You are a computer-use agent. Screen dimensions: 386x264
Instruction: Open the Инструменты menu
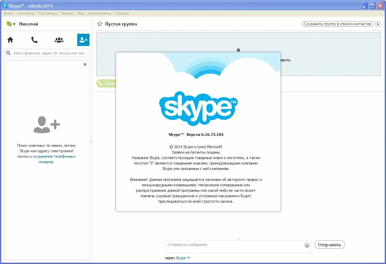[100, 13]
